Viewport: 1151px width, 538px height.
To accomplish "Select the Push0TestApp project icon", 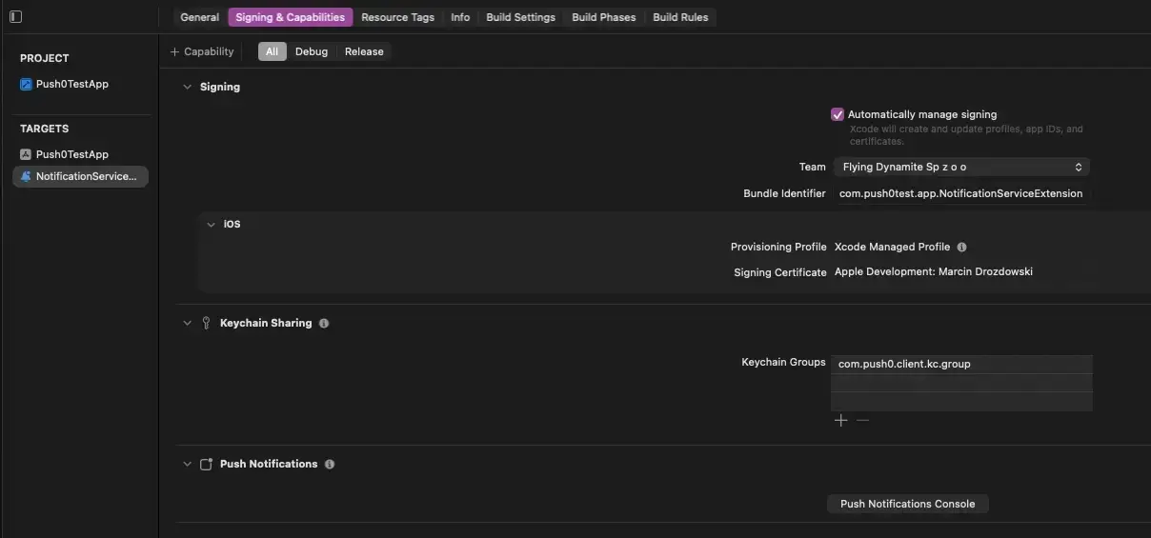I will [26, 84].
